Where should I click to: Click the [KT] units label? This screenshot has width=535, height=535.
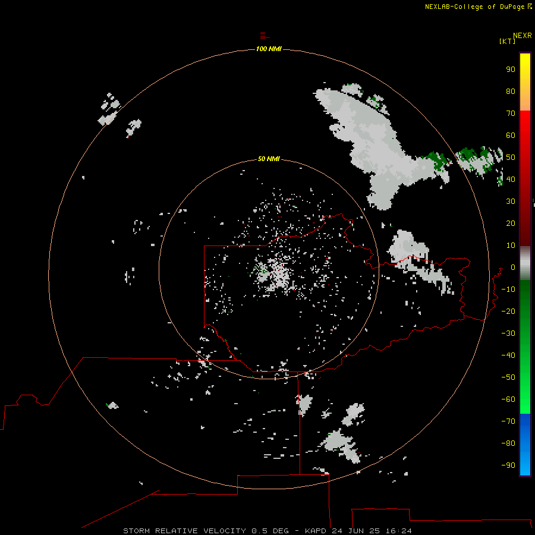tap(507, 41)
